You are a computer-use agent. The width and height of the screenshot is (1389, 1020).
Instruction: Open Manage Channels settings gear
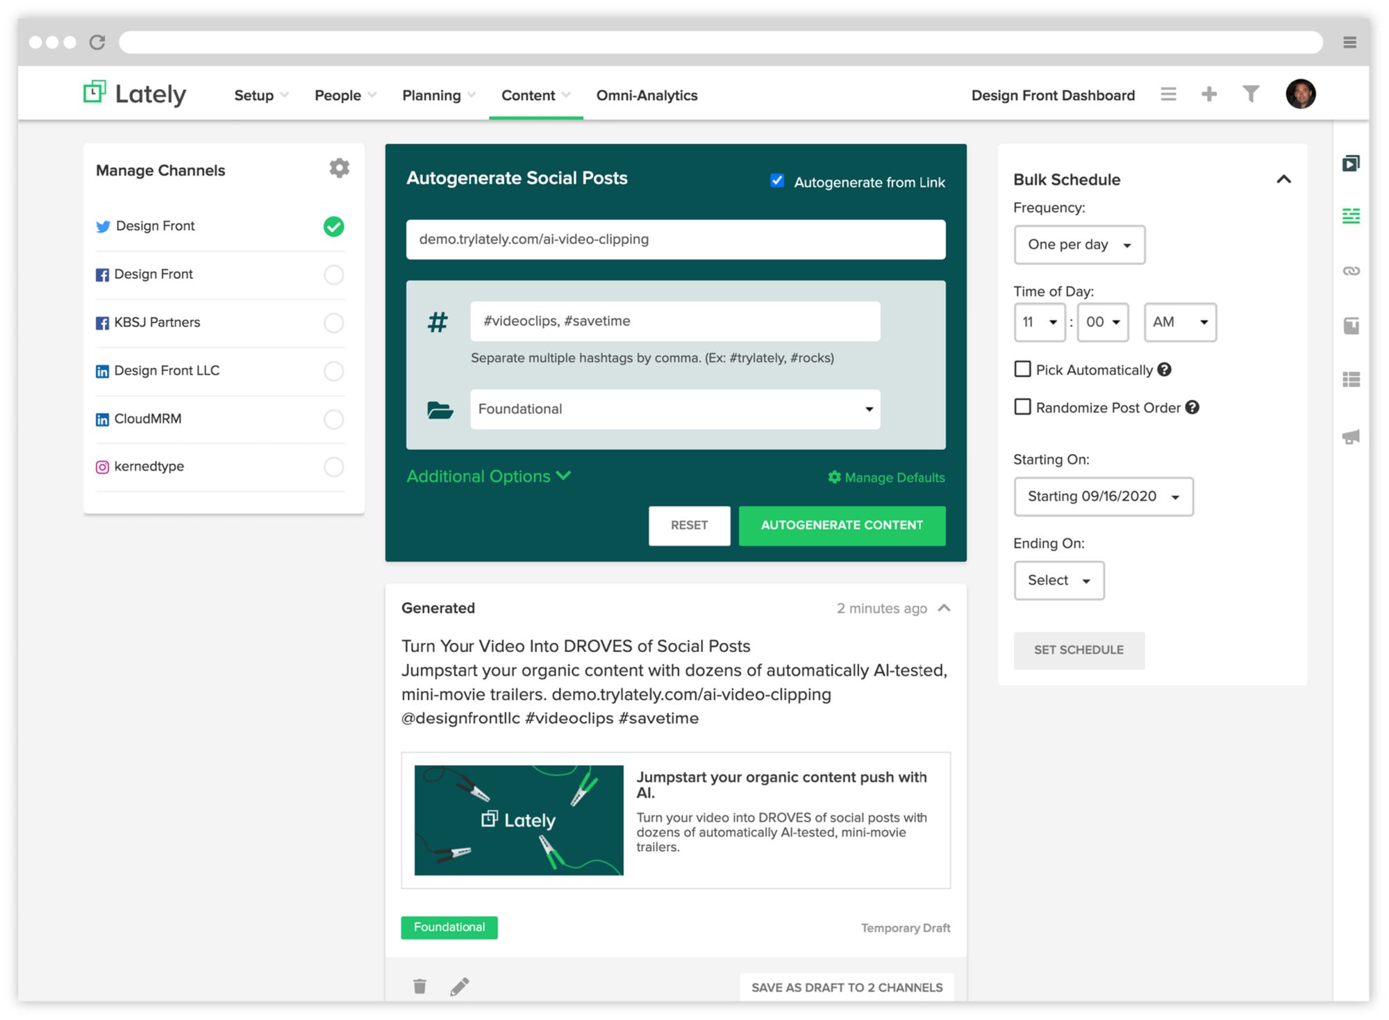[339, 168]
